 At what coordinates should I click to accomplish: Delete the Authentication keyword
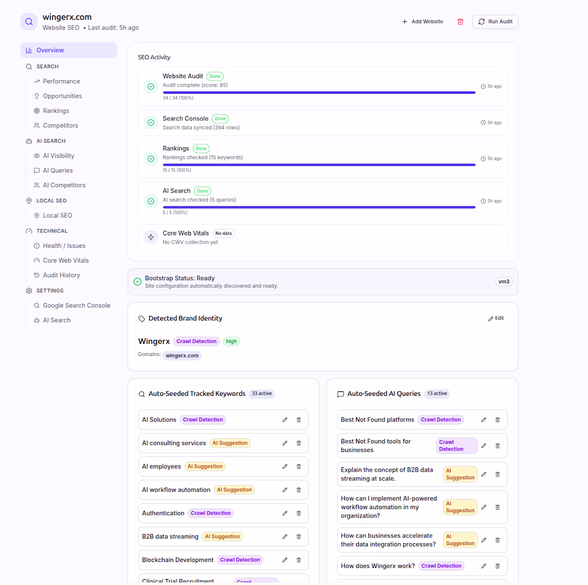point(299,513)
